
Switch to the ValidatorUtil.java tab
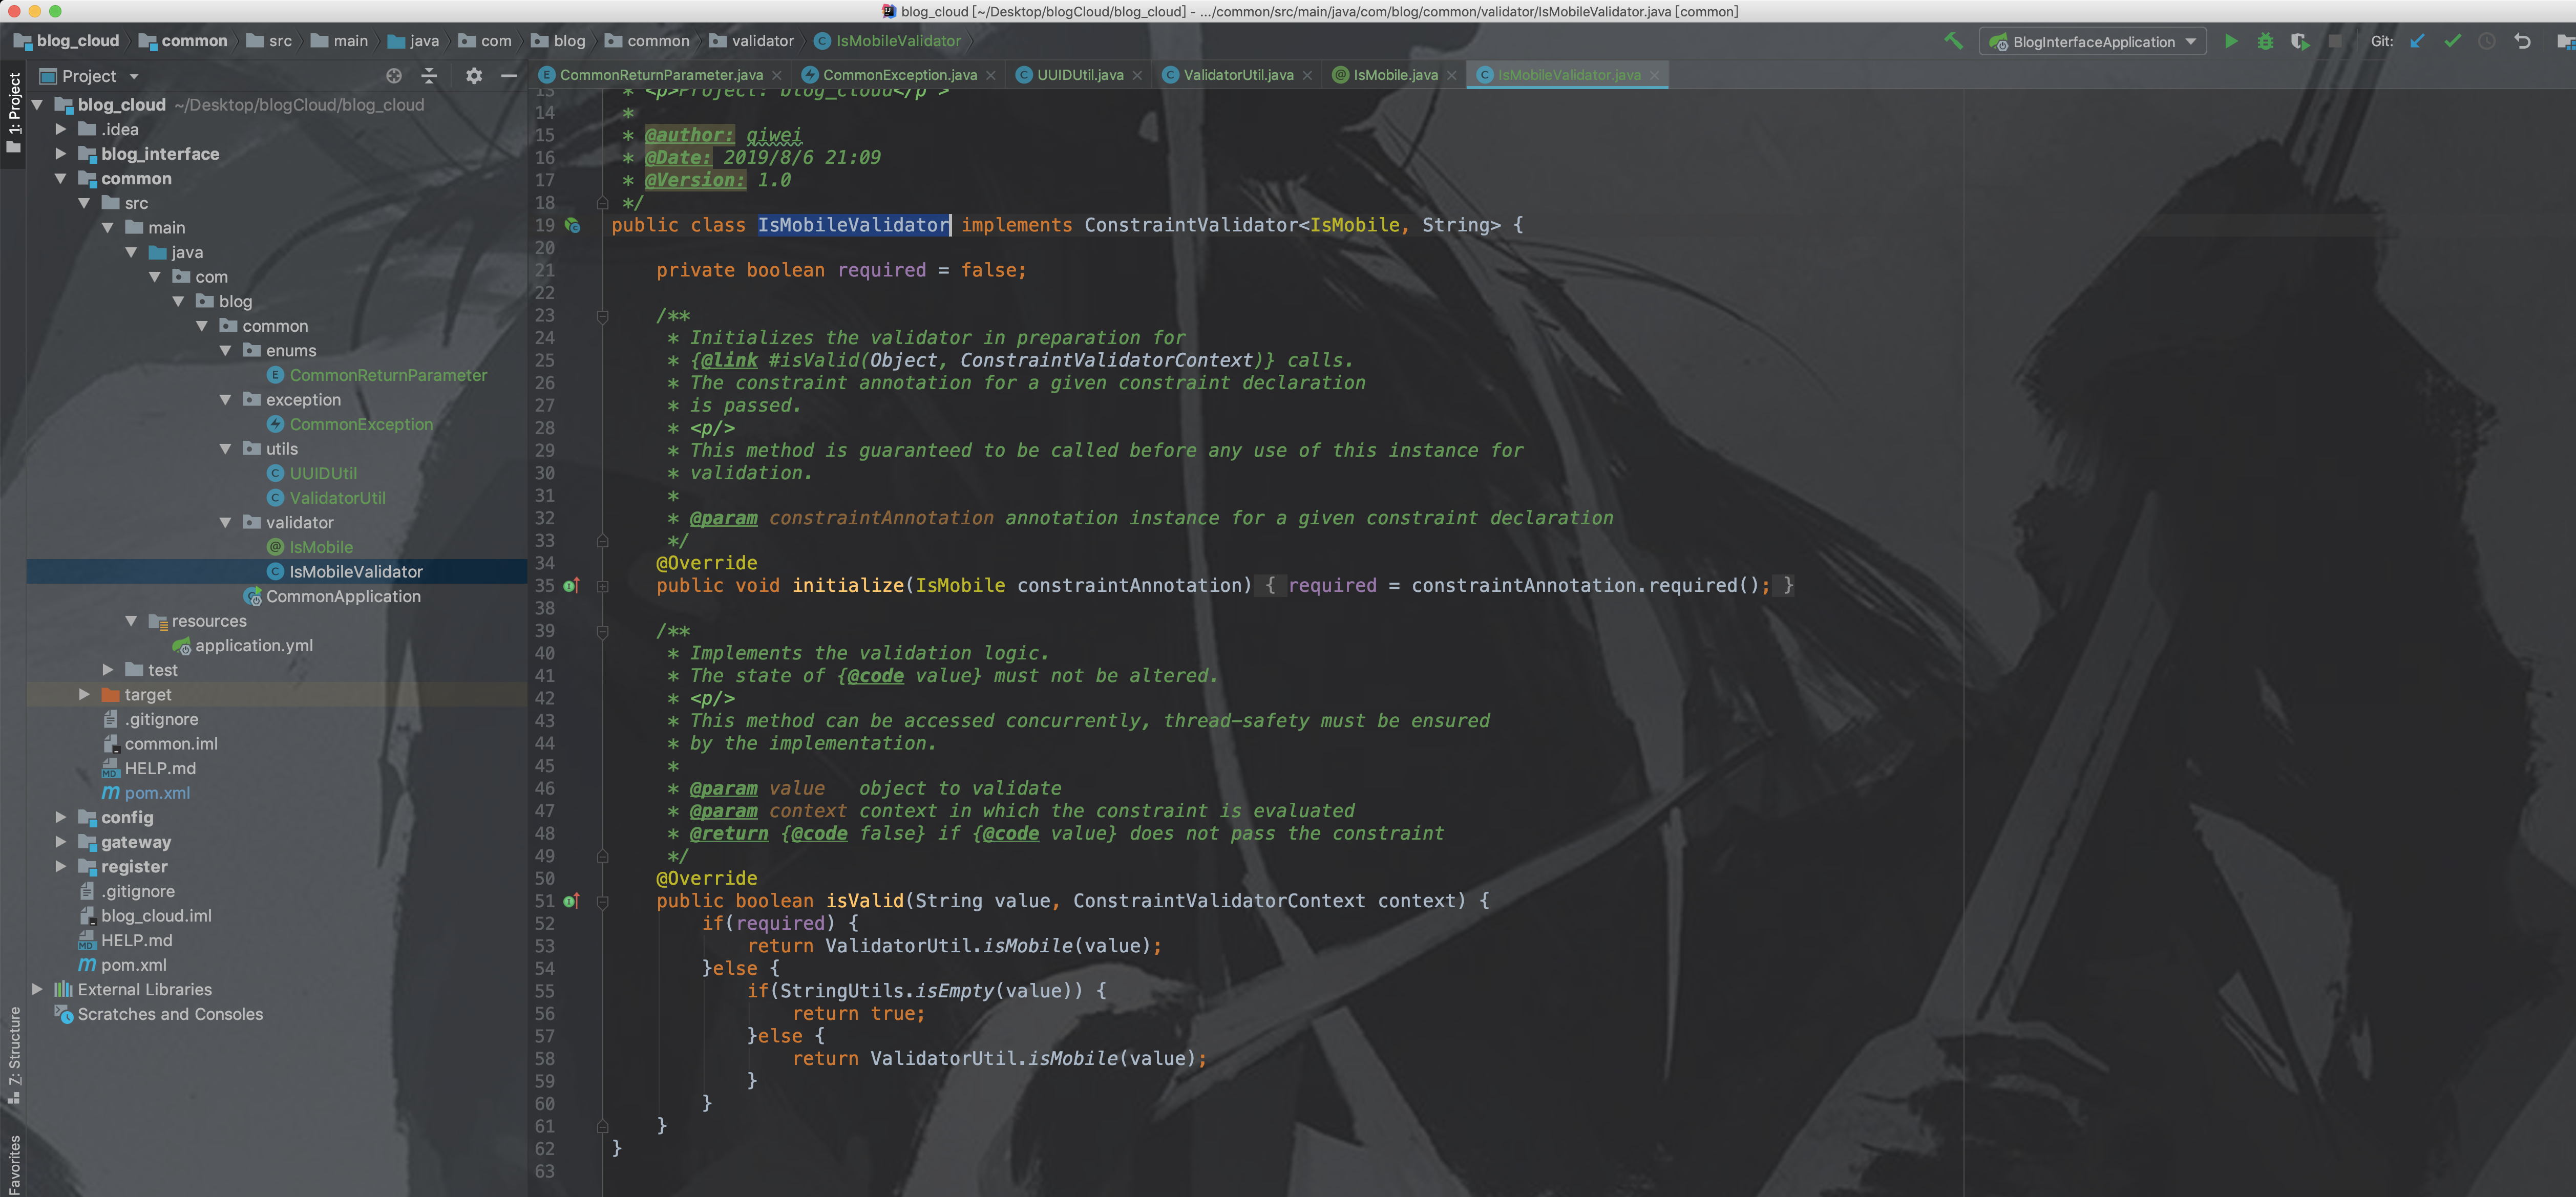1237,75
